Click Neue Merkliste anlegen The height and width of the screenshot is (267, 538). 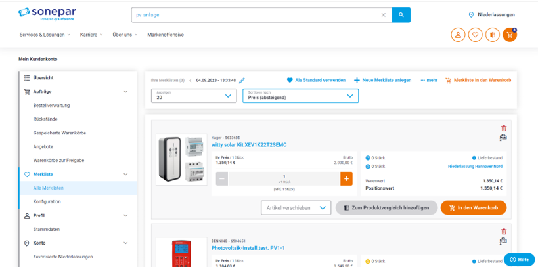click(x=382, y=80)
